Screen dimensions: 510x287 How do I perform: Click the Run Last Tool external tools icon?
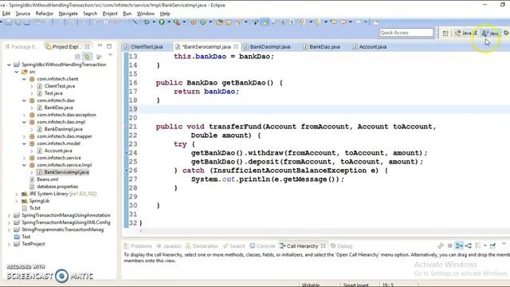[177, 22]
